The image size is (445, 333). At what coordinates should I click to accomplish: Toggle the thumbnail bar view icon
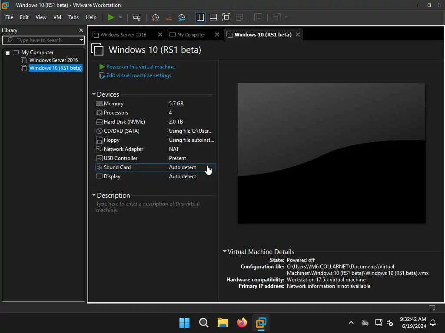pos(213,17)
